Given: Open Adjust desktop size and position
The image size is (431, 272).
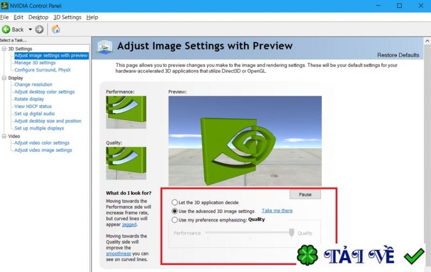Looking at the screenshot, I should pyautogui.click(x=48, y=121).
